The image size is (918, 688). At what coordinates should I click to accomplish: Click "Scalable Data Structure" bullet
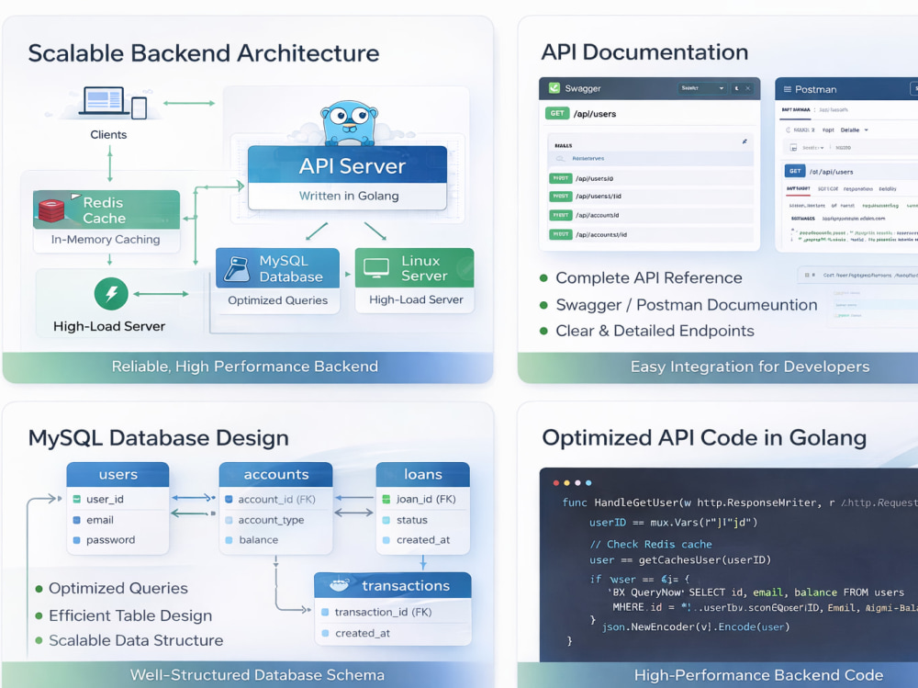coord(136,640)
